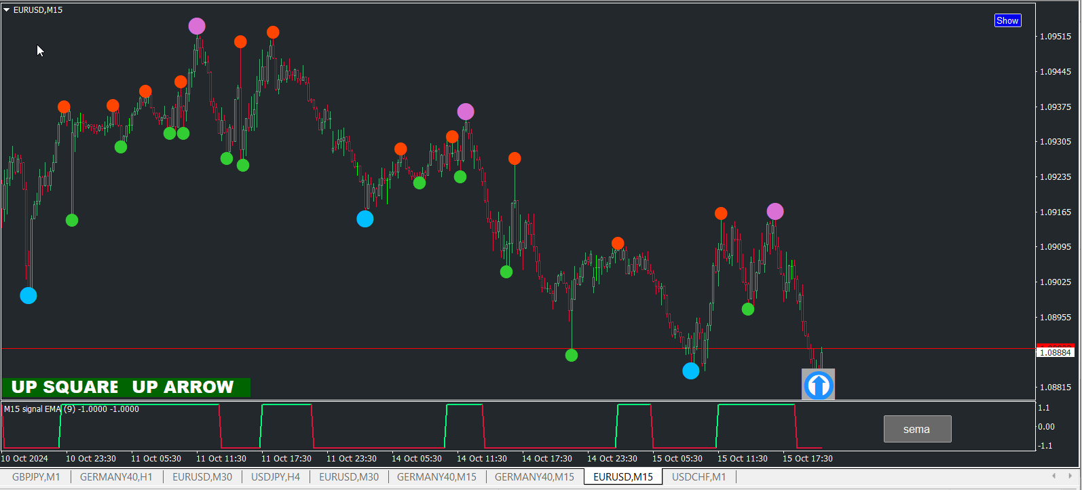
Task: Click the pink marker above 15 Oct 17:30
Action: [775, 212]
